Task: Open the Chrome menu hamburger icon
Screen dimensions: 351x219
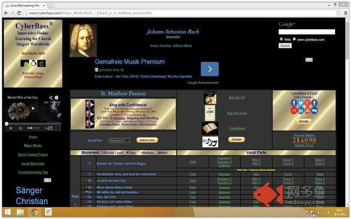Action: coord(346,13)
